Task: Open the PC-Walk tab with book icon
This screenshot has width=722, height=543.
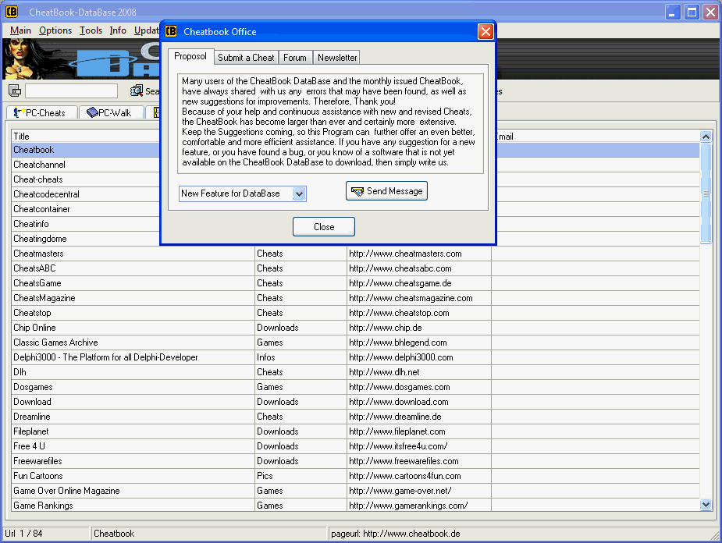Action: [x=110, y=113]
